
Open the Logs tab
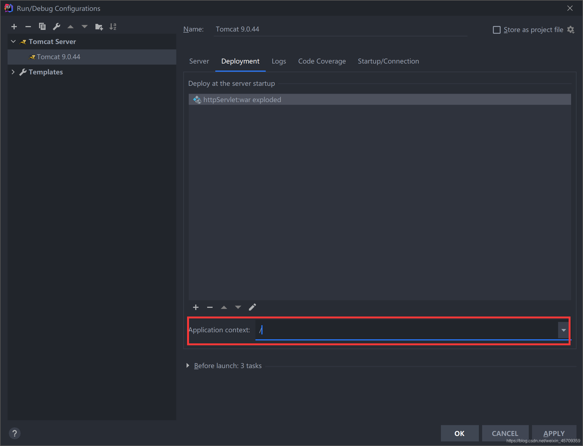[x=279, y=61]
